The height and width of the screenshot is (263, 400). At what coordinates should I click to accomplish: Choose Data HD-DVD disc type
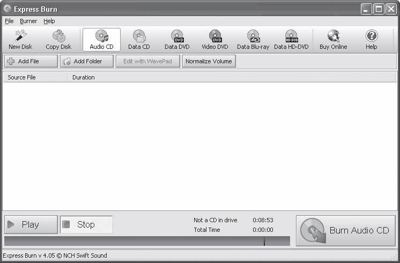[x=291, y=40]
